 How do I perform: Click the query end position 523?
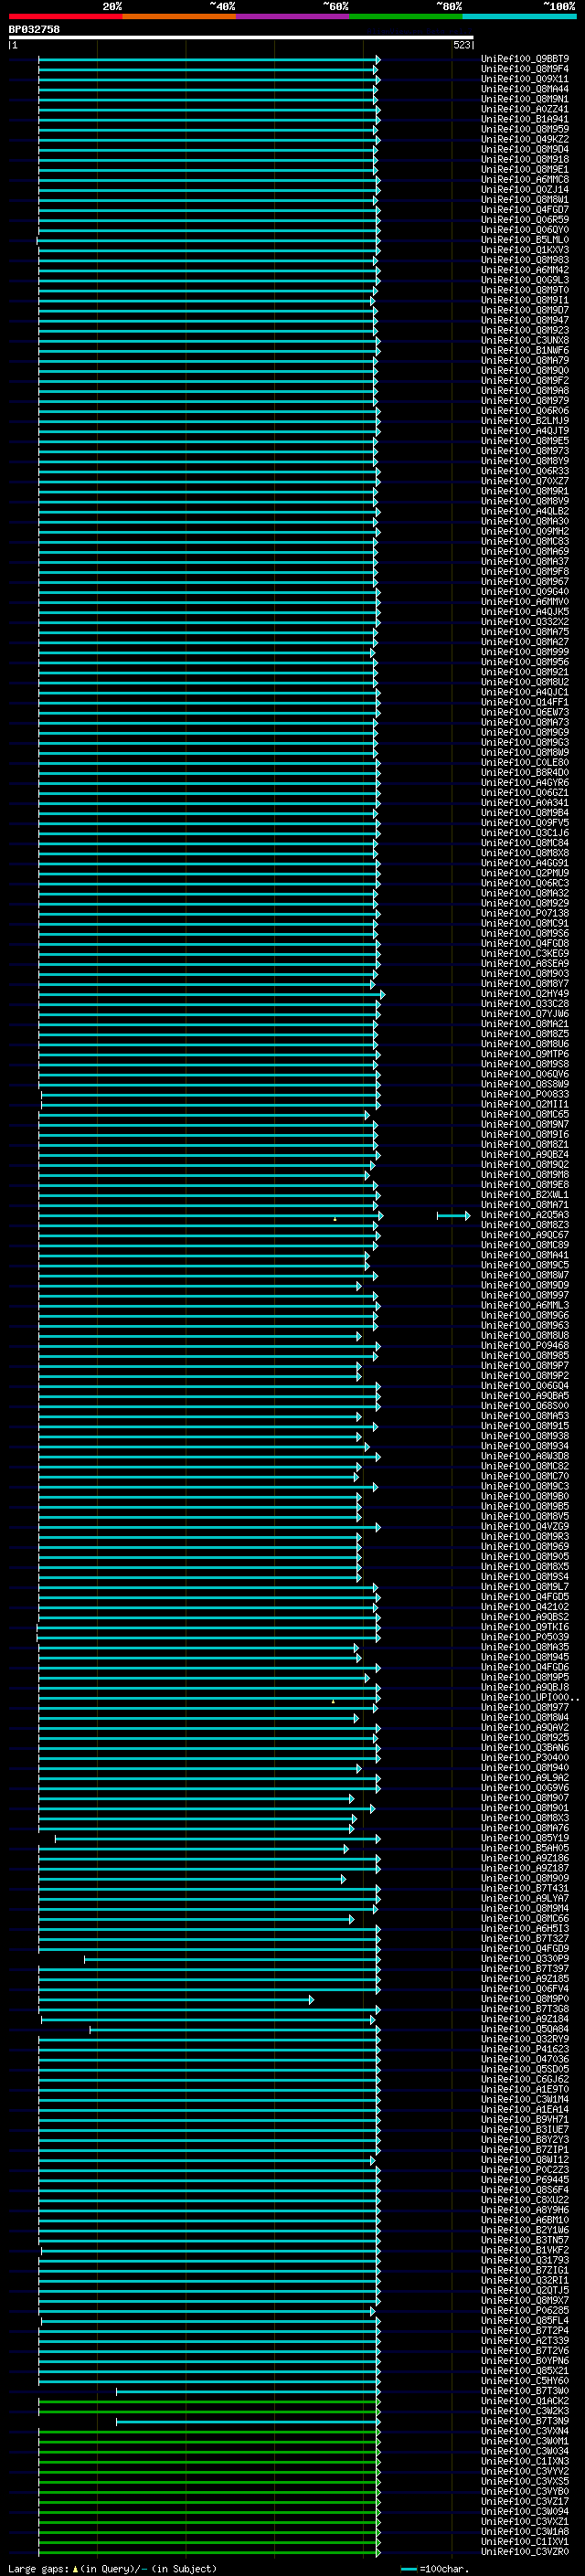[x=461, y=45]
